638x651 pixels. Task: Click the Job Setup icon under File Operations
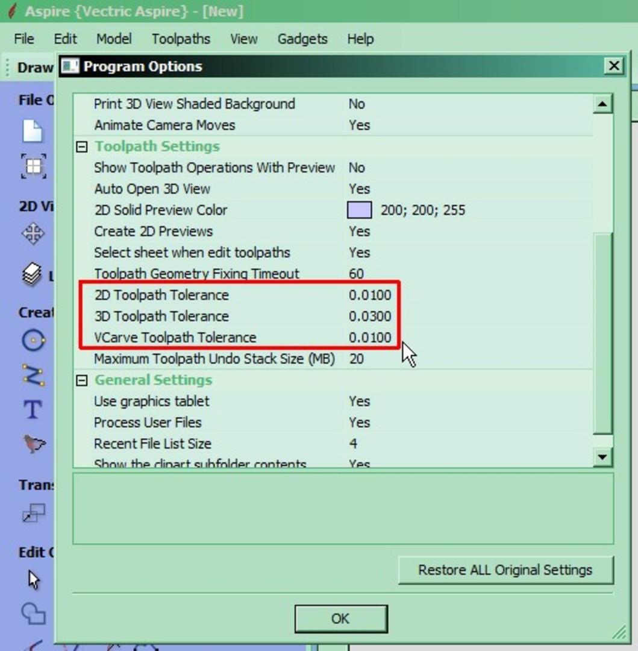point(33,166)
